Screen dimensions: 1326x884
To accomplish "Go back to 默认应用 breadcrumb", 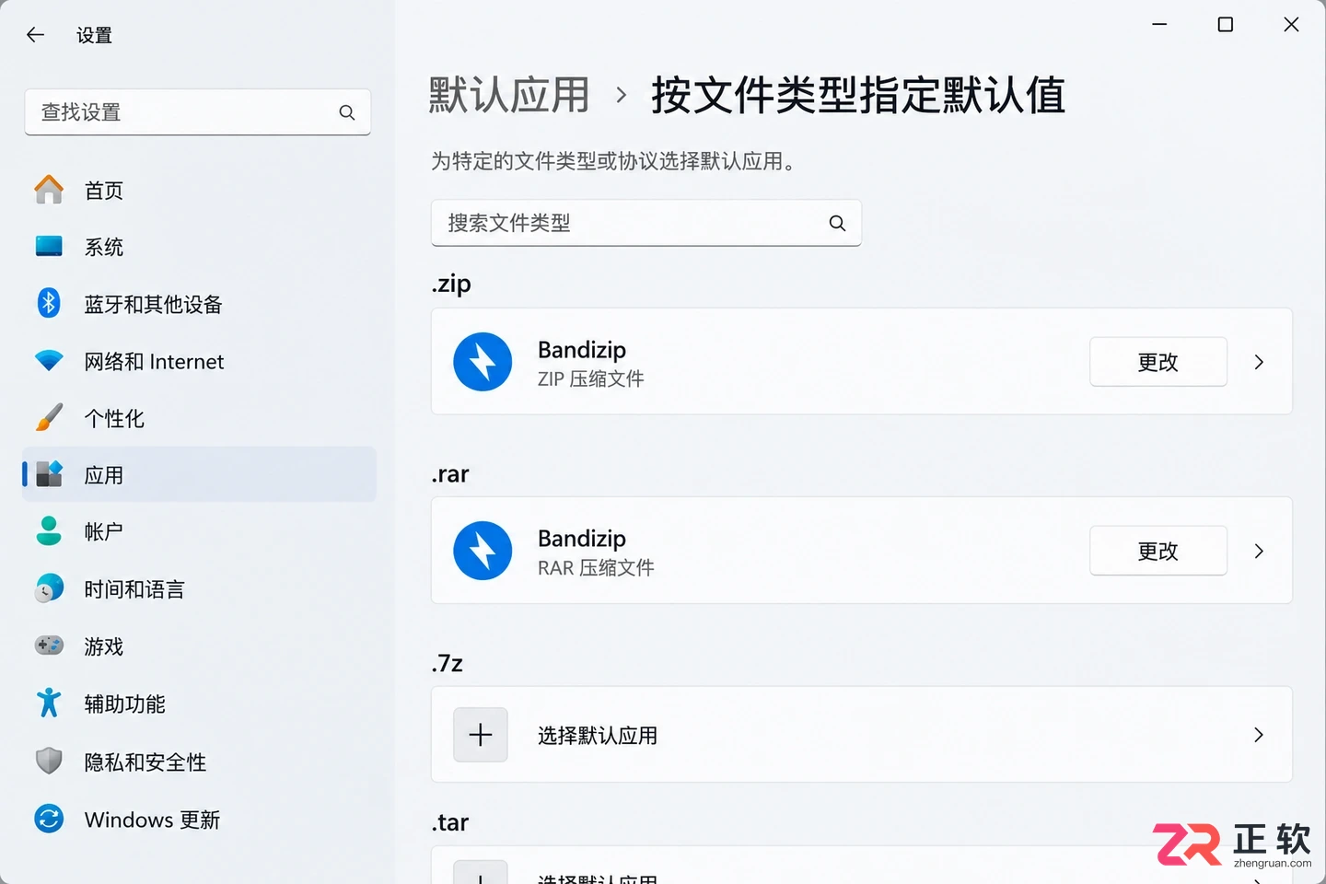I will pos(509,96).
